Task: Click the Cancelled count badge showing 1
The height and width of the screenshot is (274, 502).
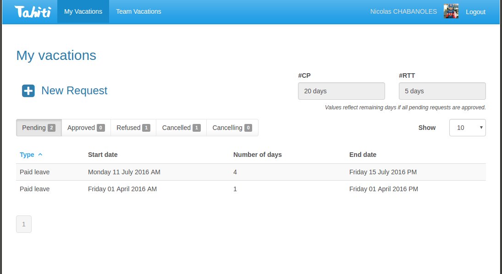Action: 197,128
